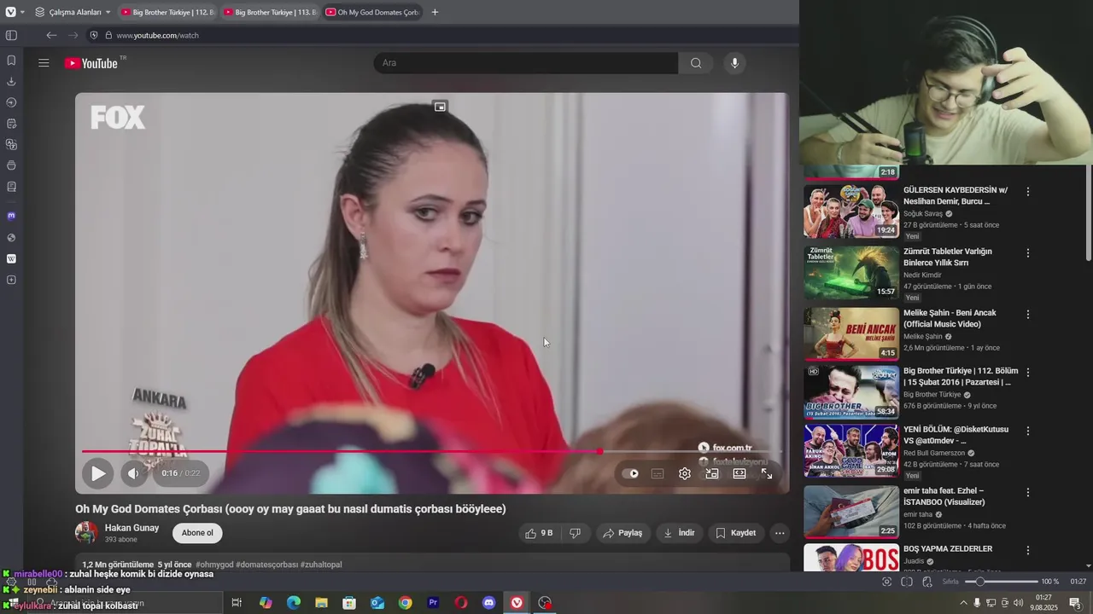Open options menu for Melike Şahin video
This screenshot has width=1093, height=614.
[x=1028, y=315]
